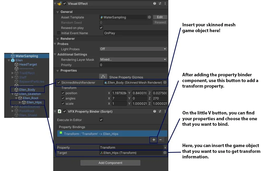Image resolution: width=269 pixels, height=171 pixels.
Task: Open the Property dropdown with the V button
Action: 165,147
